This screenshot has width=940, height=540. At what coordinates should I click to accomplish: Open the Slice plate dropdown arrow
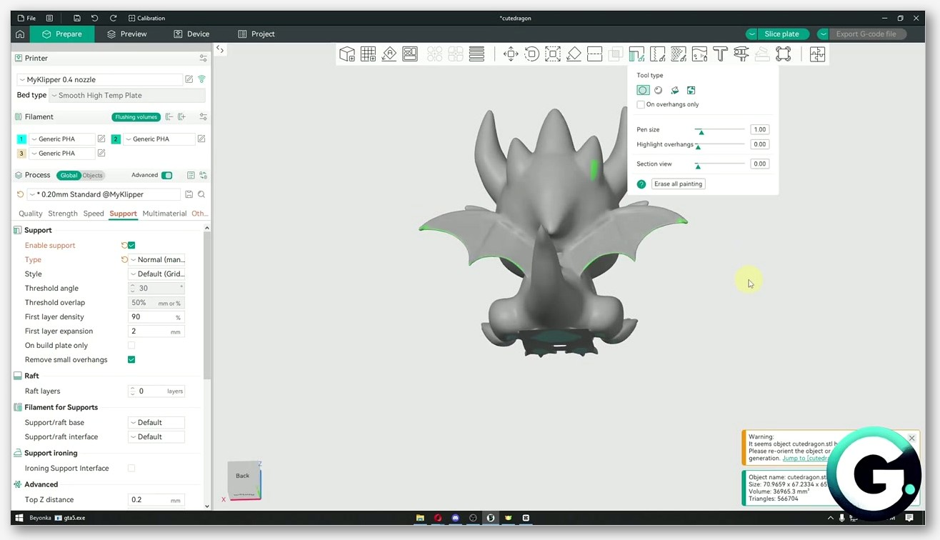click(752, 34)
